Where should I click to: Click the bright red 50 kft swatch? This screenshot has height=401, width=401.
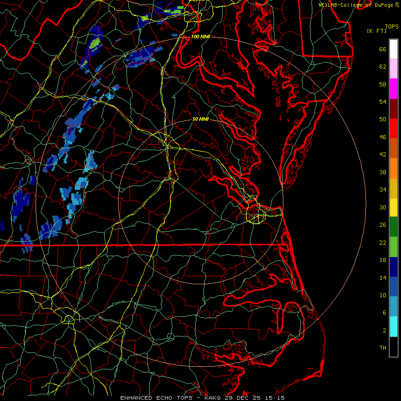[x=393, y=128]
